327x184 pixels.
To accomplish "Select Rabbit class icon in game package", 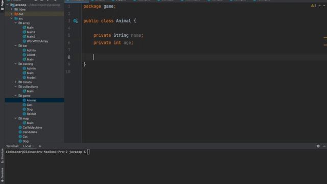I will [24, 114].
